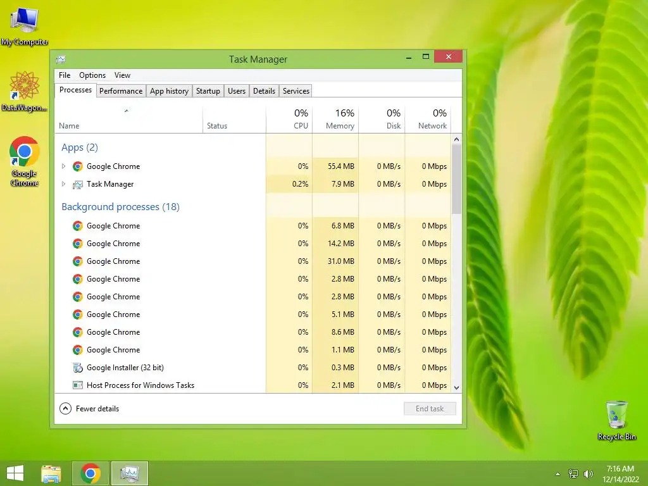Click Chrome icon in Apps group
Screen dimensions: 648x486
78,166
